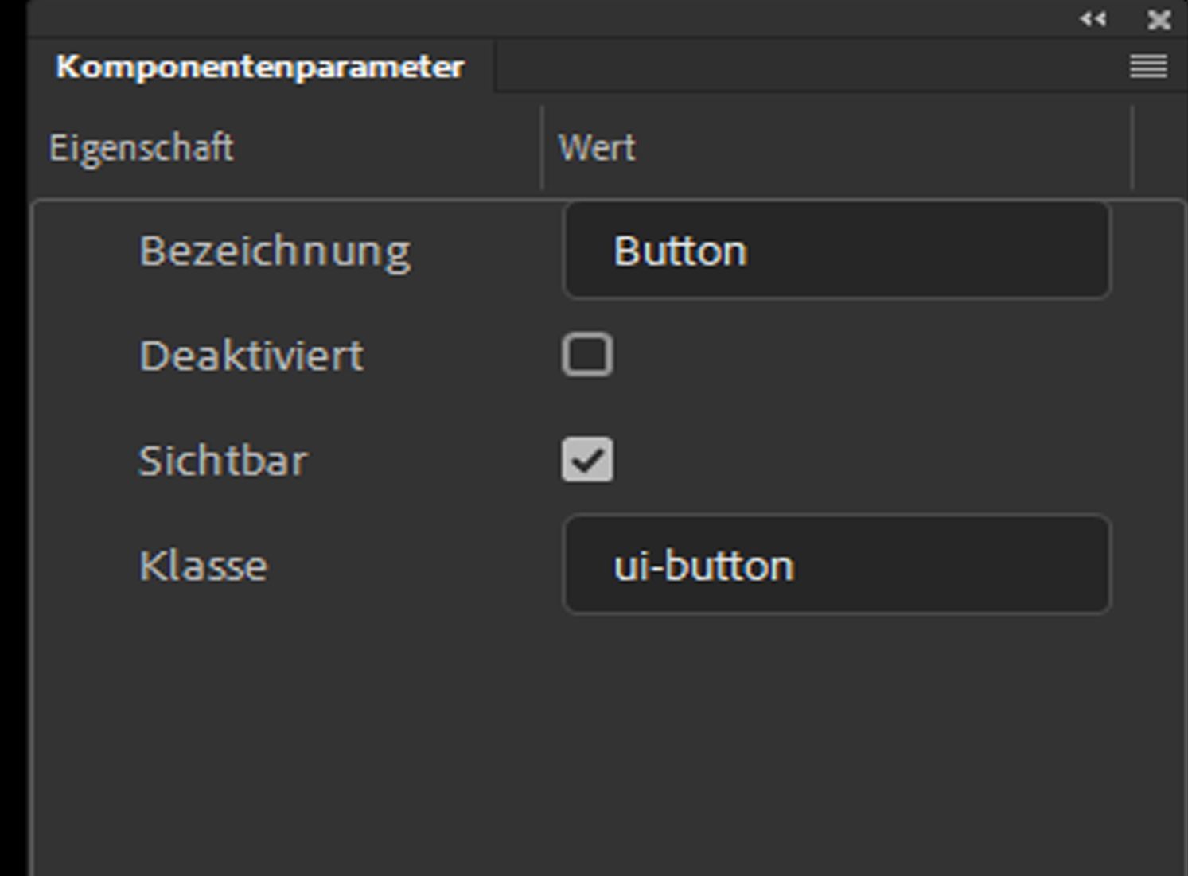1188x876 pixels.
Task: Click the double-arrow collapse icon
Action: click(1094, 20)
